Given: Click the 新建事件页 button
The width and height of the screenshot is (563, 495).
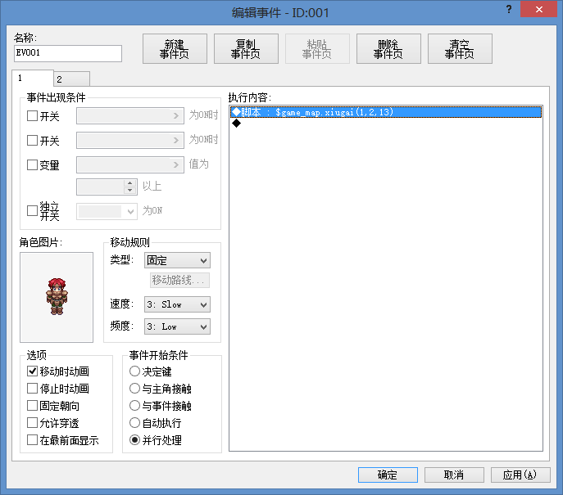Looking at the screenshot, I should (175, 49).
